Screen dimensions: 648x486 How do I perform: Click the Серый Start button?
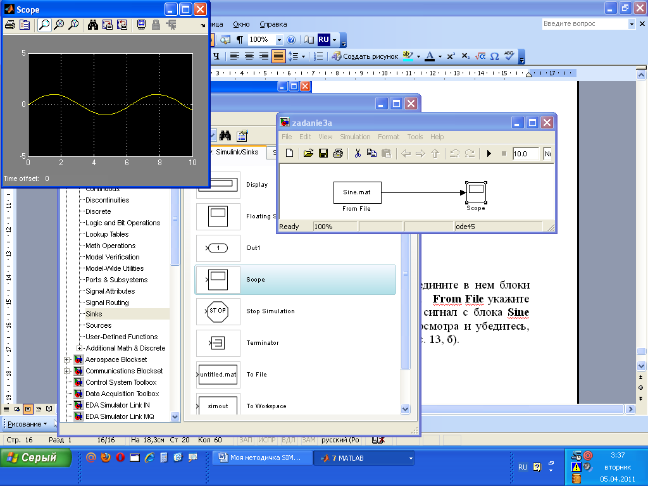tap(36, 458)
